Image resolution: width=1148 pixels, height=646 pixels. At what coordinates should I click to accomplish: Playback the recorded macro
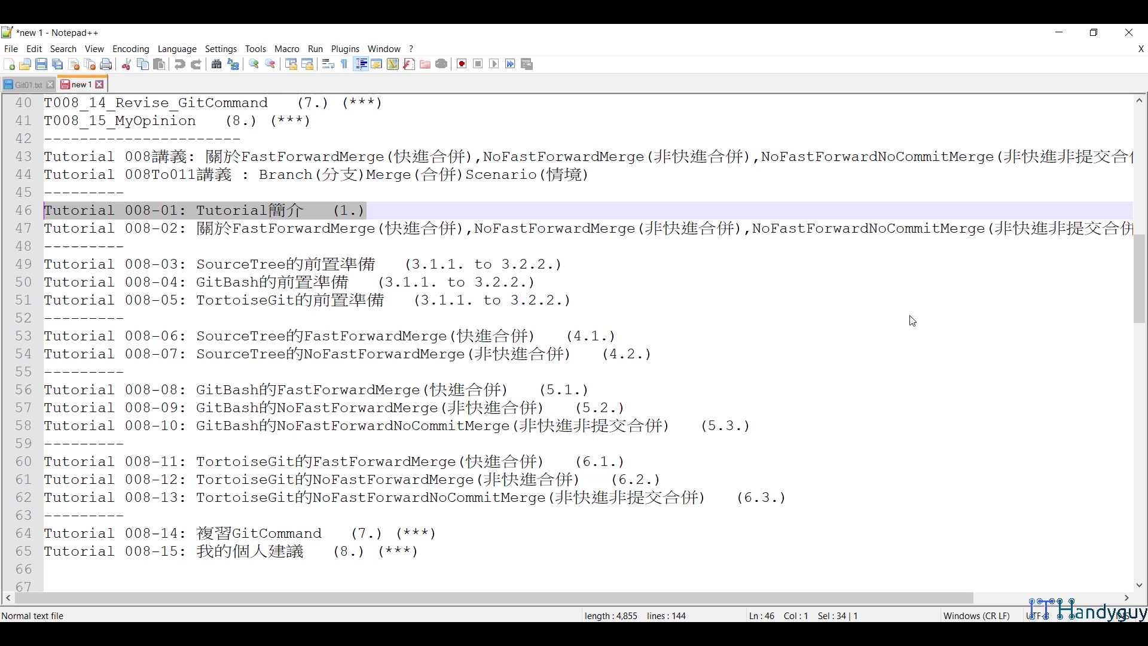click(x=494, y=64)
